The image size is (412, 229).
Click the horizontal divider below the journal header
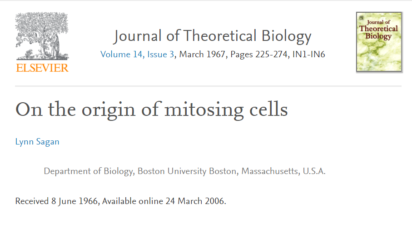click(208, 86)
